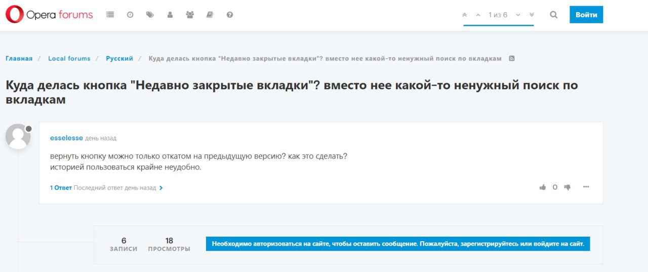Click post text "историей пользоваться крайне неудобно."
Image resolution: width=648 pixels, height=272 pixels.
pos(126,167)
